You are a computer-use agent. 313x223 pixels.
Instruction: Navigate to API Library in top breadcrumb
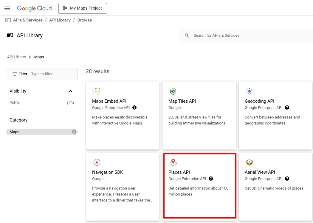[x=60, y=20]
